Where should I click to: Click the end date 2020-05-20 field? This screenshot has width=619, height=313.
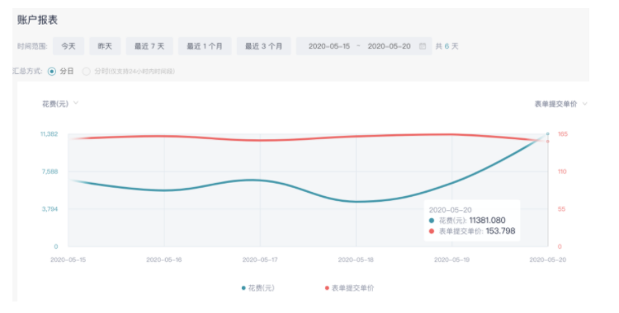pos(390,46)
